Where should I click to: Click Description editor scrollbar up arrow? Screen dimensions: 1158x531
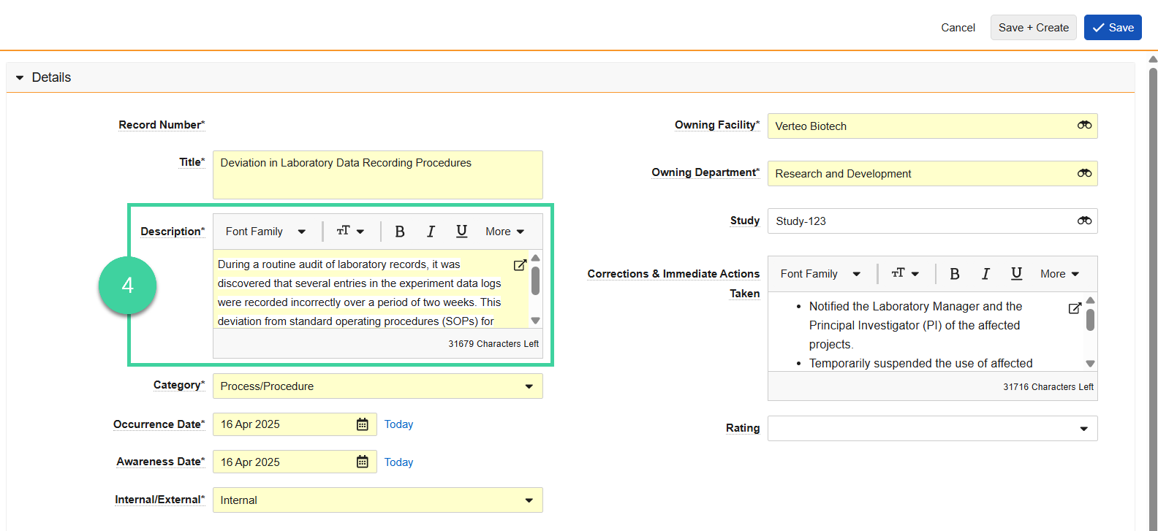[x=536, y=258]
